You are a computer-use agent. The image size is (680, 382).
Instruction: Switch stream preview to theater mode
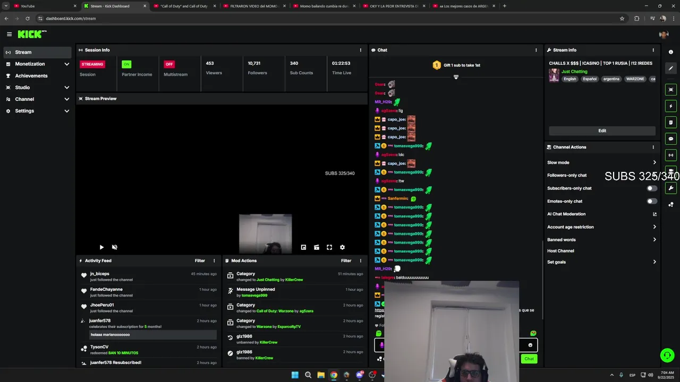click(x=316, y=247)
